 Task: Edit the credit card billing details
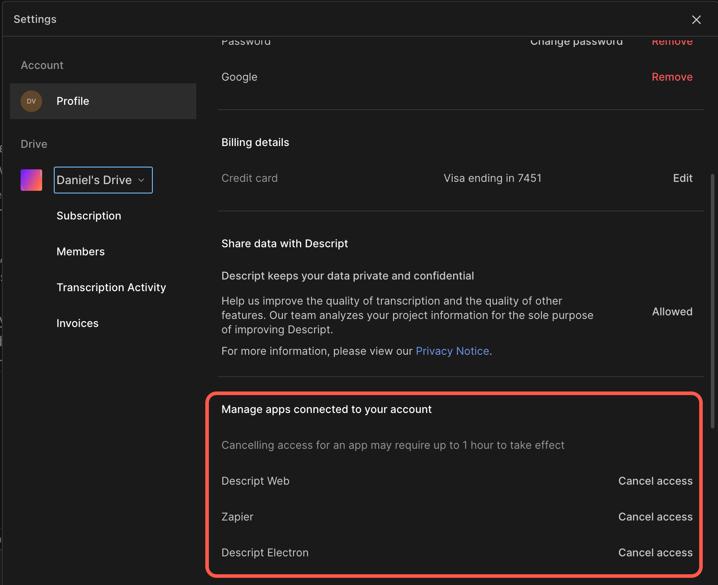(683, 178)
